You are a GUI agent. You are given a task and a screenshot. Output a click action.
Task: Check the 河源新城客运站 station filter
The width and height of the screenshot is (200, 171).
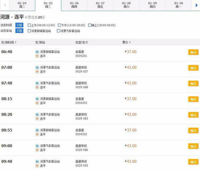29,31
